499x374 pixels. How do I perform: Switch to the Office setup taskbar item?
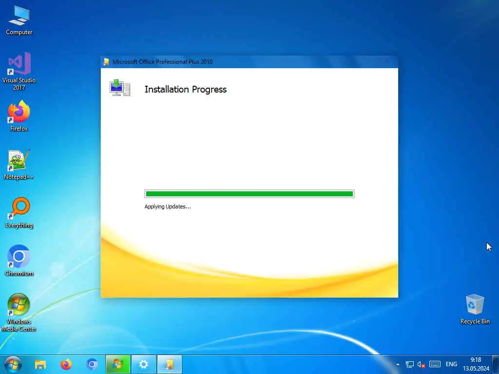point(170,364)
